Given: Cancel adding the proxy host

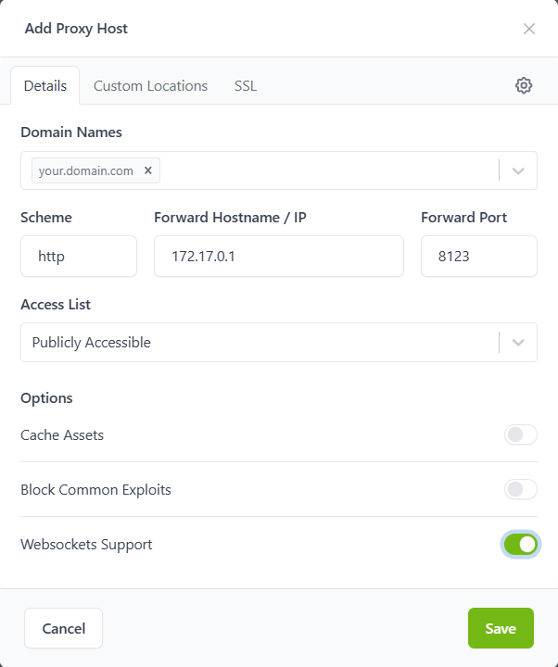Looking at the screenshot, I should (x=63, y=628).
